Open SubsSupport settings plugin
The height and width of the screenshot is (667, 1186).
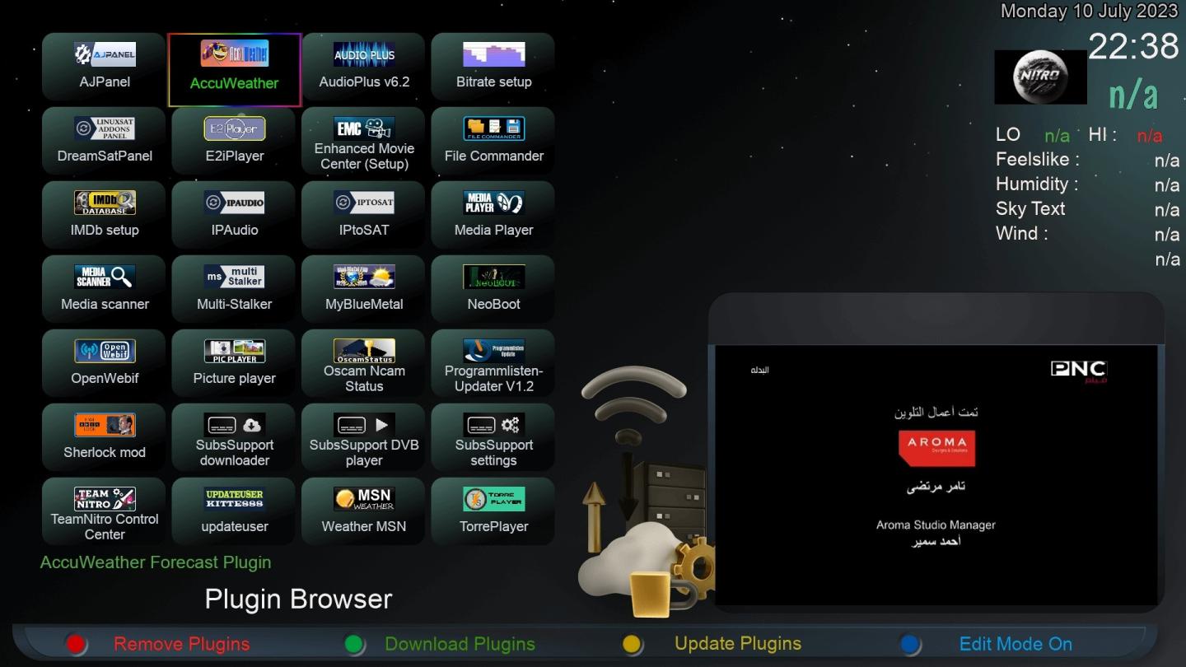[493, 437]
